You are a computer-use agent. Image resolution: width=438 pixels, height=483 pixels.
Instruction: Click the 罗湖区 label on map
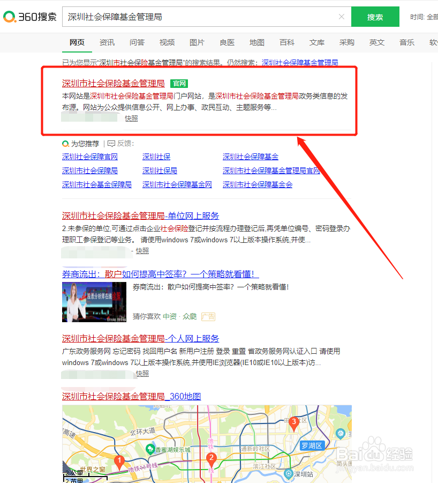(312, 445)
